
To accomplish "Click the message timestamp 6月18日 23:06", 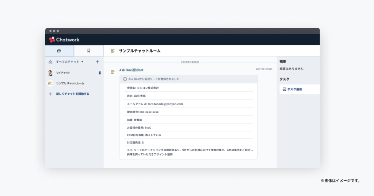I will click(264, 69).
